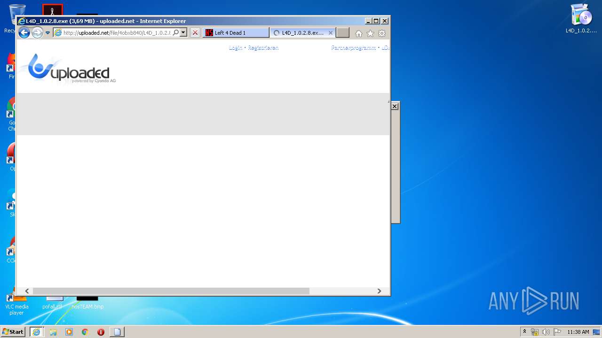Launch Windows Media Player from taskbar
Screen dimensions: 602x338
pos(69,332)
